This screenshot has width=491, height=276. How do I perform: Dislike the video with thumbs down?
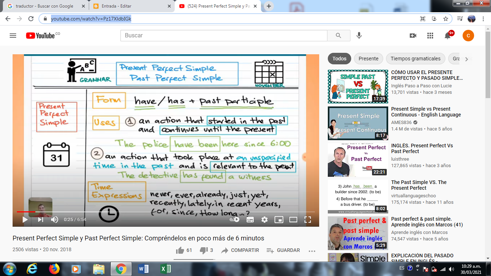[x=206, y=250]
